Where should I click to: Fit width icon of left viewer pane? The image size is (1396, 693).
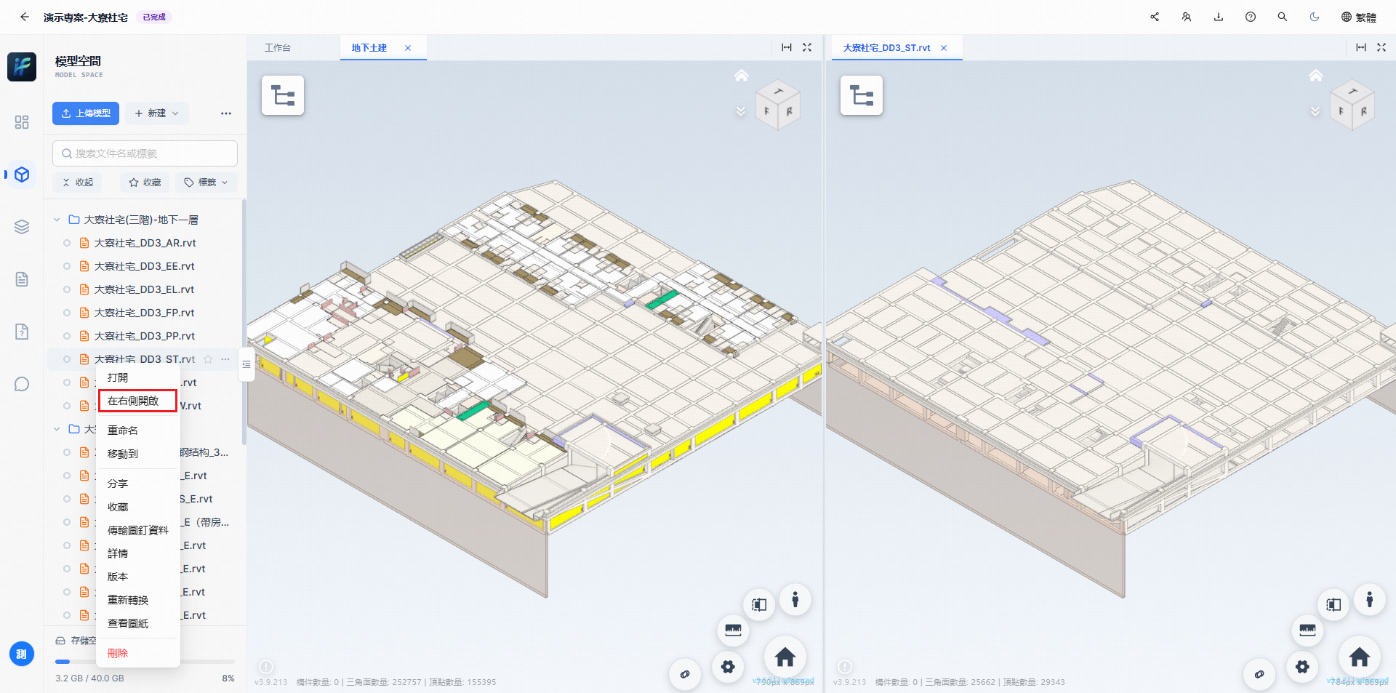coord(787,47)
